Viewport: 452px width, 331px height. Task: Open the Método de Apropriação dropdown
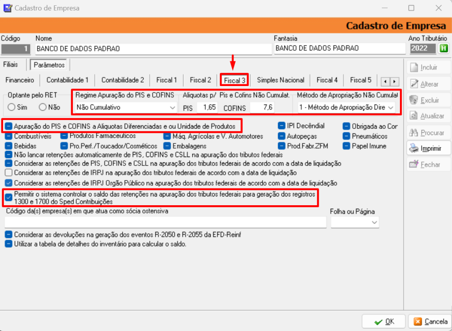click(347, 108)
